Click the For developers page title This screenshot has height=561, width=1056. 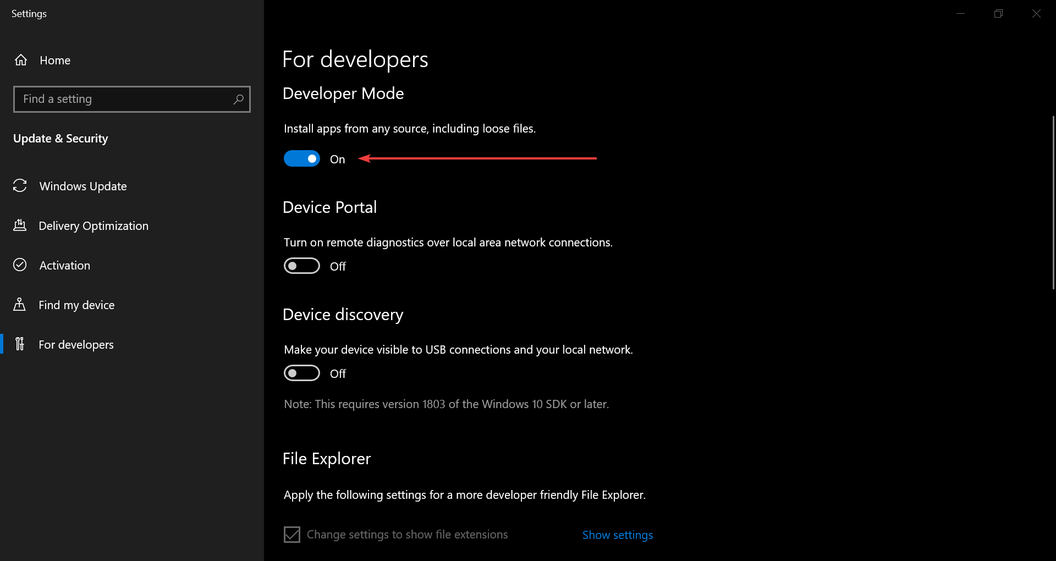point(355,59)
